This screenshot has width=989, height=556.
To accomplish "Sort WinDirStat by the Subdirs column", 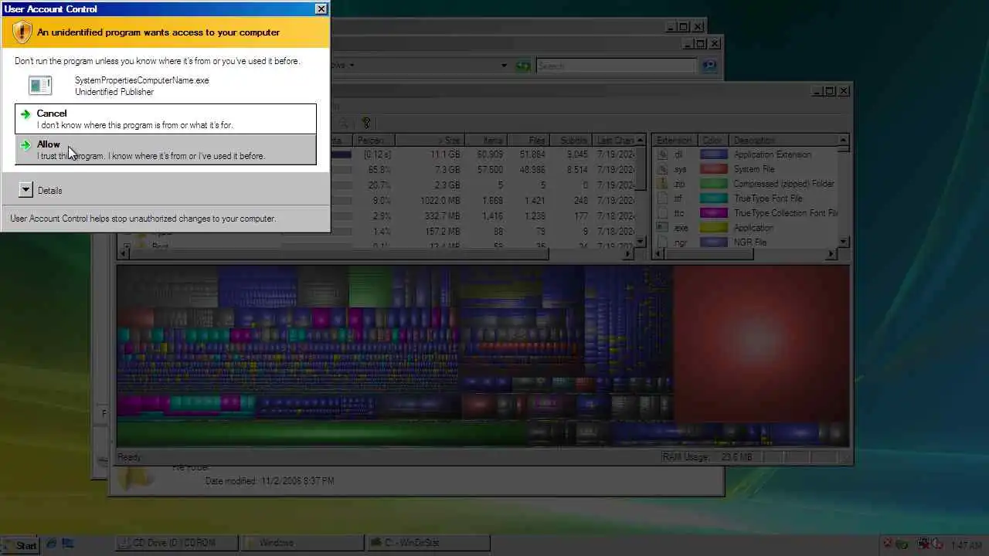I will point(571,141).
